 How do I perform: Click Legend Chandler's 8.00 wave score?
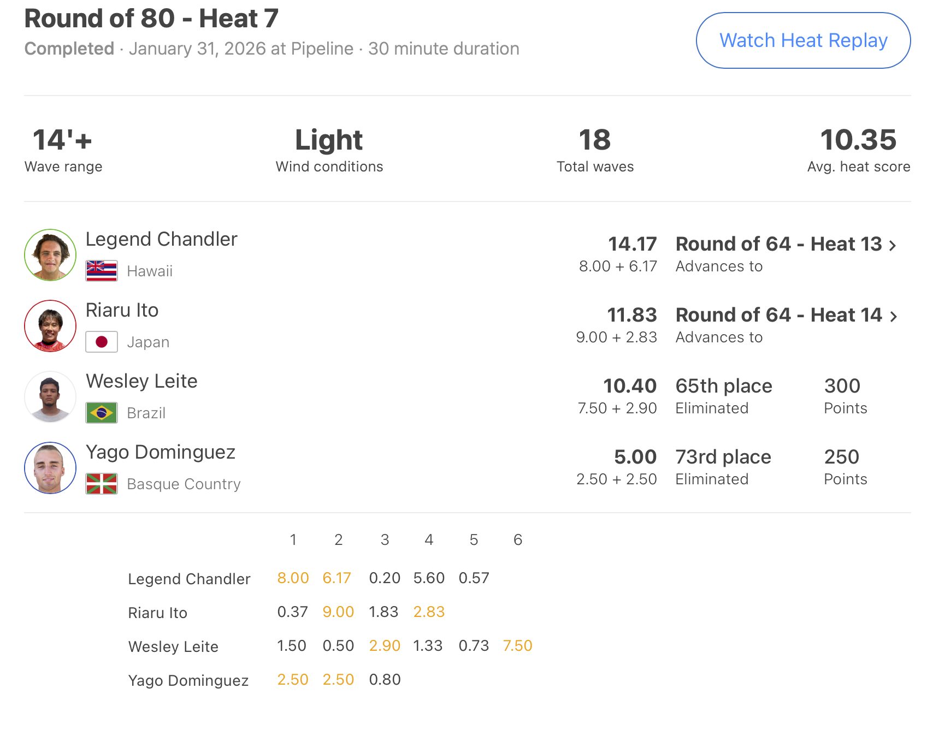point(293,578)
